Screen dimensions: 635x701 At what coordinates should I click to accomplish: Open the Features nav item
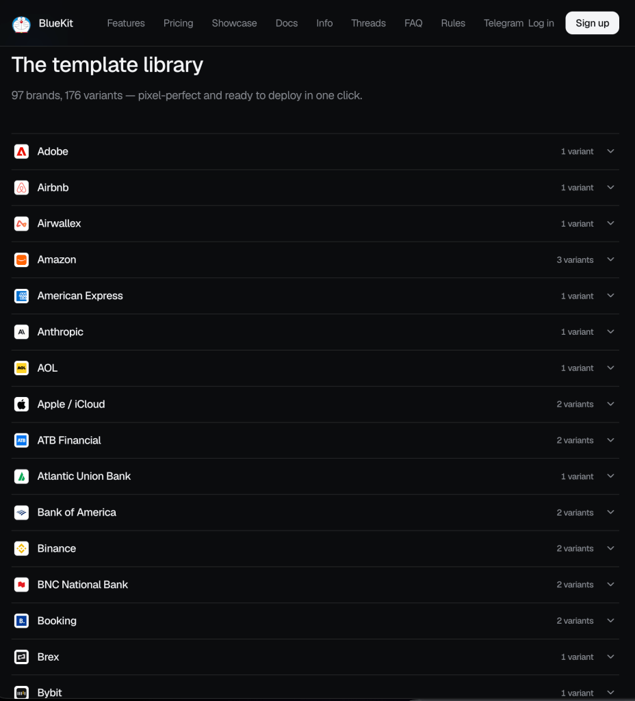pos(126,23)
